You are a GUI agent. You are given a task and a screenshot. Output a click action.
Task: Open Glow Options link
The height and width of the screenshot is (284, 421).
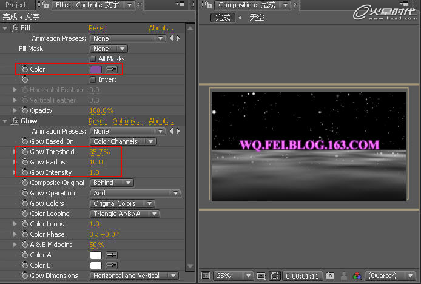coord(127,121)
